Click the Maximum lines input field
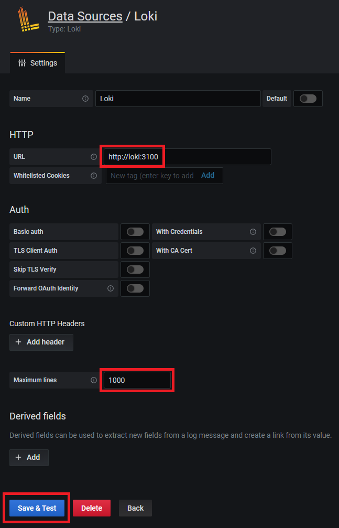Image resolution: width=339 pixels, height=528 pixels. (137, 380)
